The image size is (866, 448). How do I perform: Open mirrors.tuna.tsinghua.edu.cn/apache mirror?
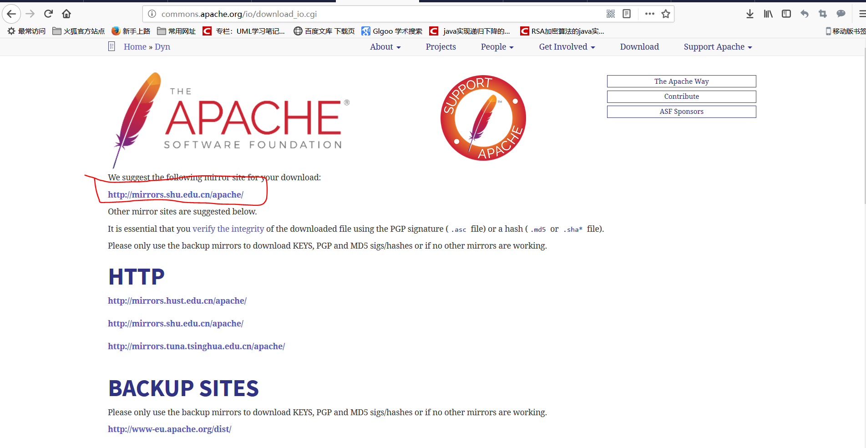196,346
